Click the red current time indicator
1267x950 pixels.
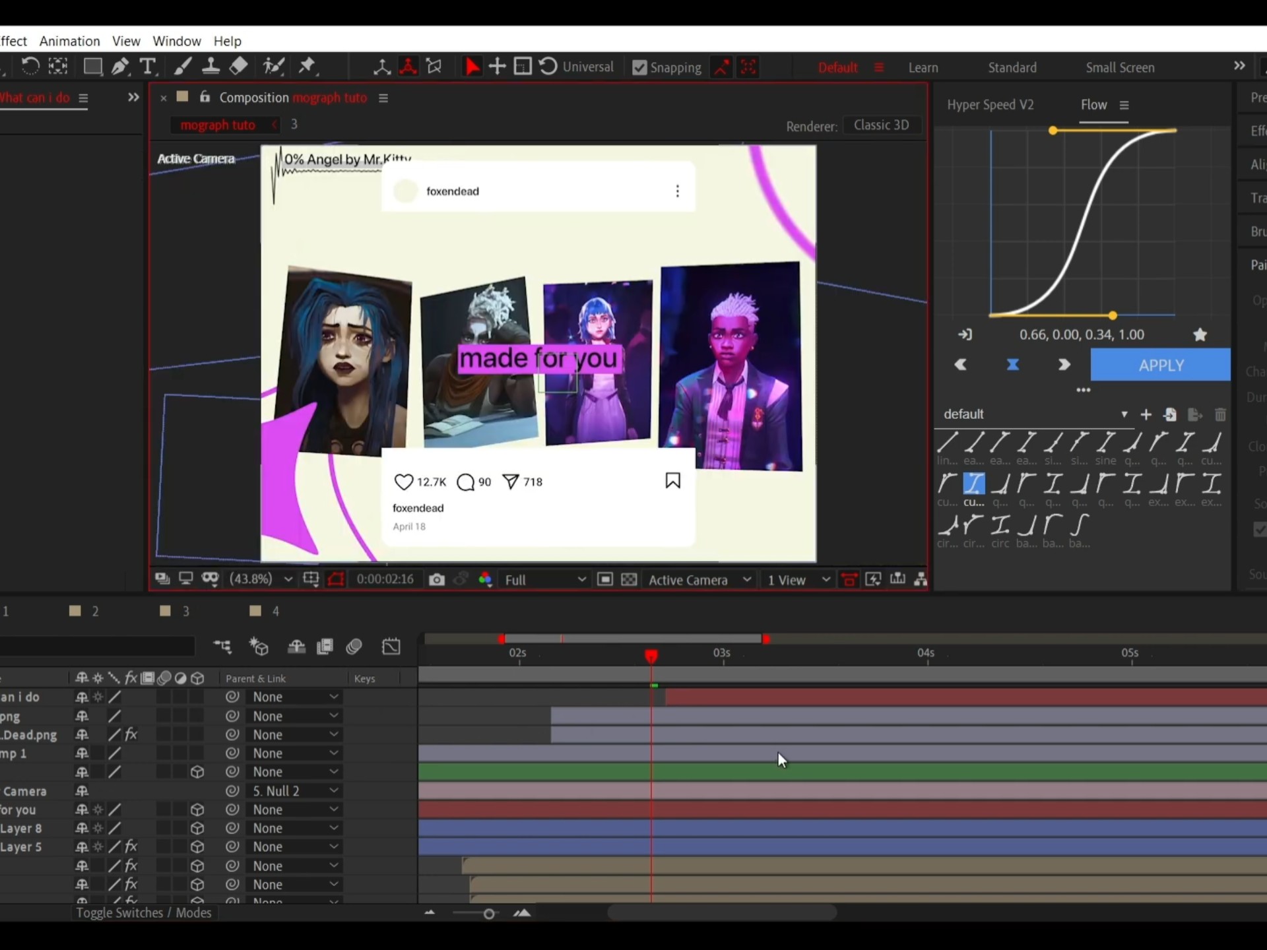[651, 655]
